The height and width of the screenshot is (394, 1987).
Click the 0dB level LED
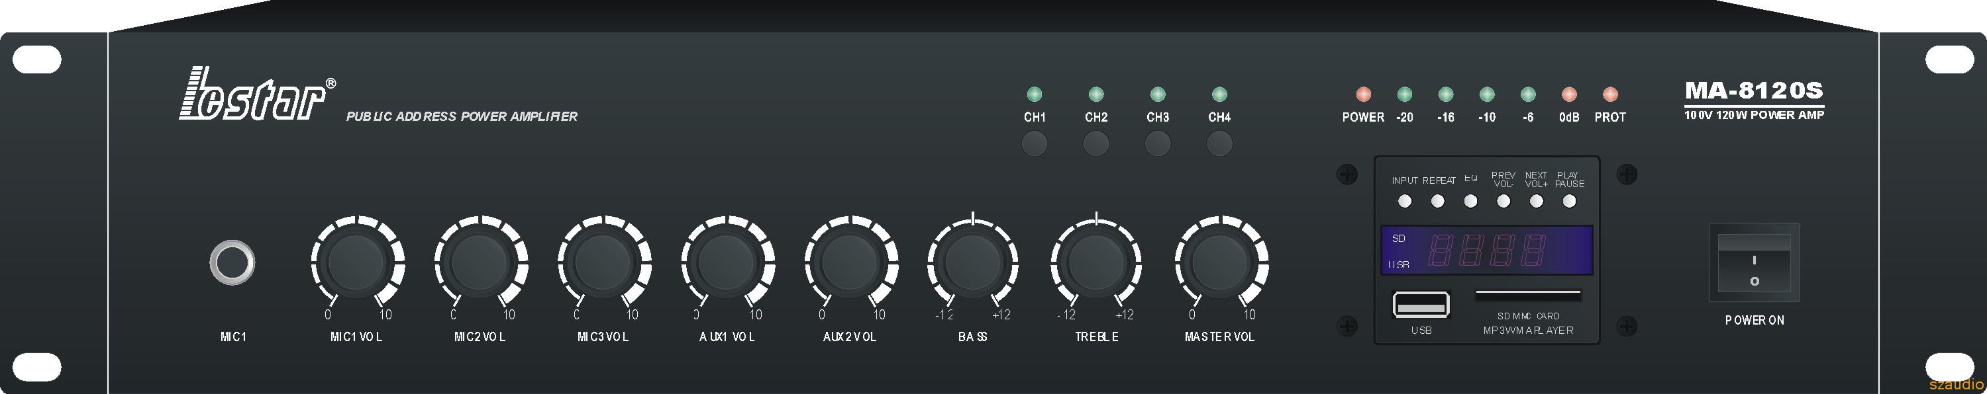coord(1569,94)
